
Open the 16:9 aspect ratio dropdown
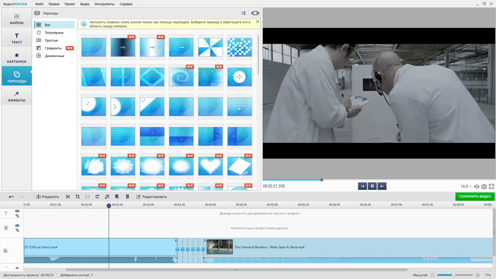point(466,186)
